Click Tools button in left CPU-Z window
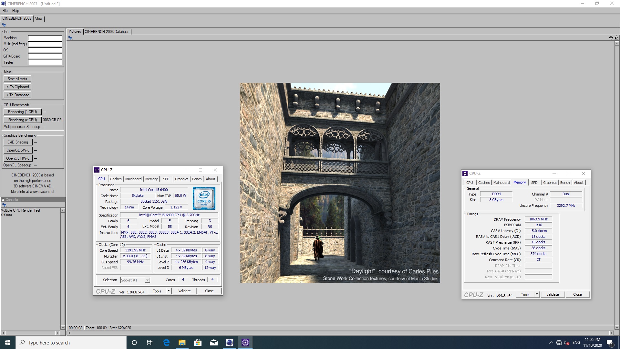The width and height of the screenshot is (620, 349). point(157,291)
